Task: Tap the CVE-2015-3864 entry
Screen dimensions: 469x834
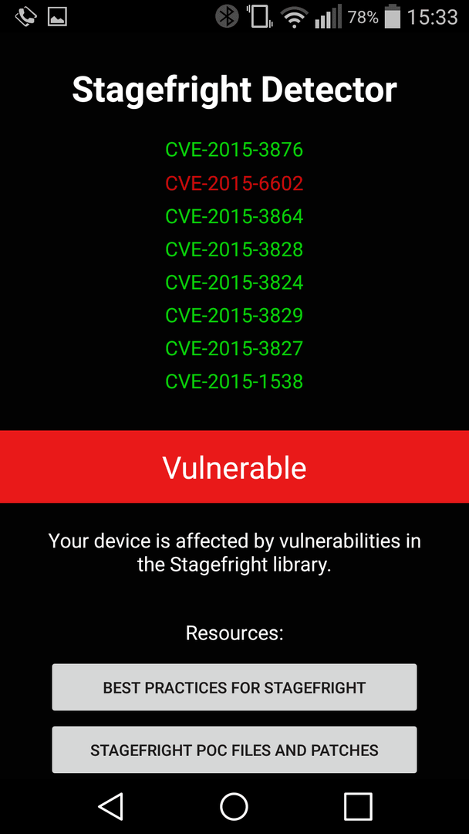Action: [235, 216]
